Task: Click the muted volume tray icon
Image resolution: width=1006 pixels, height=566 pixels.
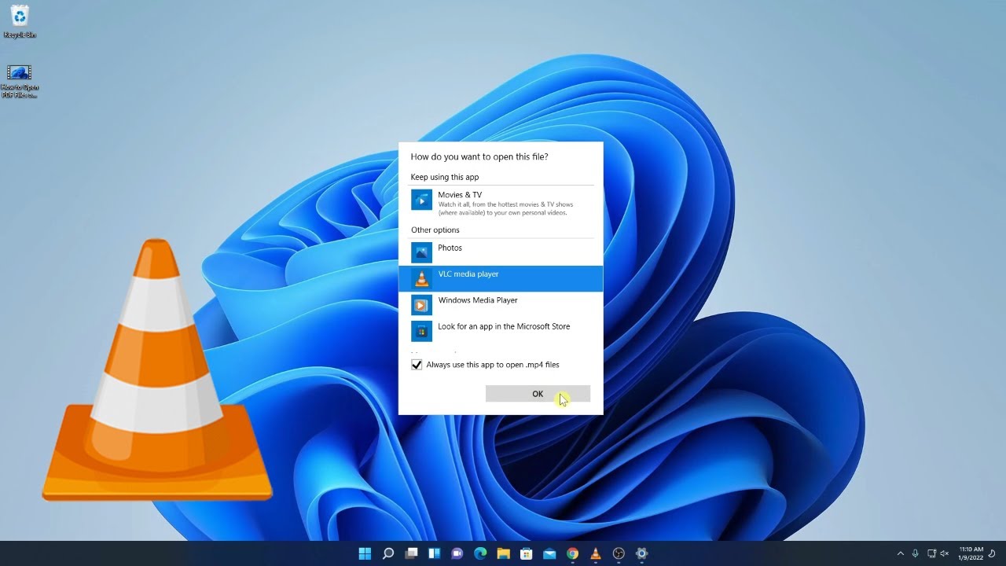Action: pos(944,553)
